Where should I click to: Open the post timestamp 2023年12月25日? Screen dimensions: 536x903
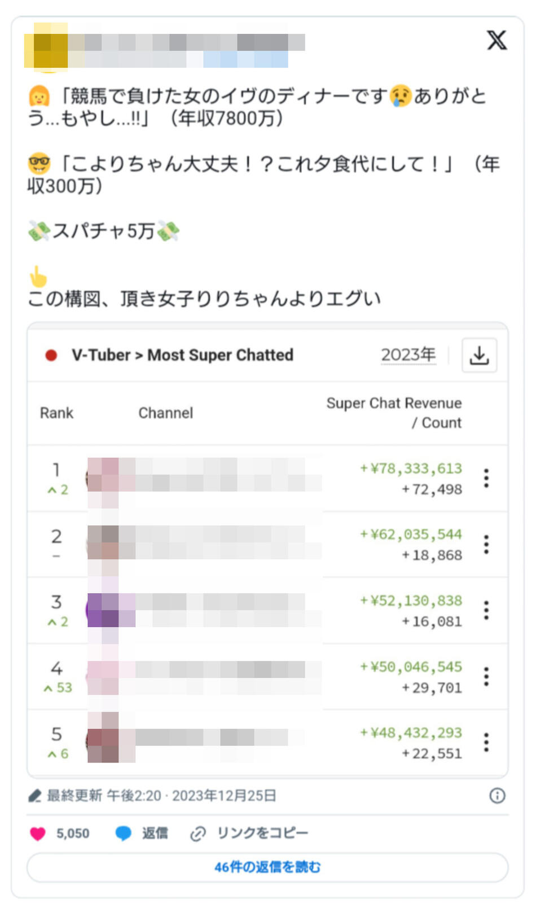coord(224,796)
